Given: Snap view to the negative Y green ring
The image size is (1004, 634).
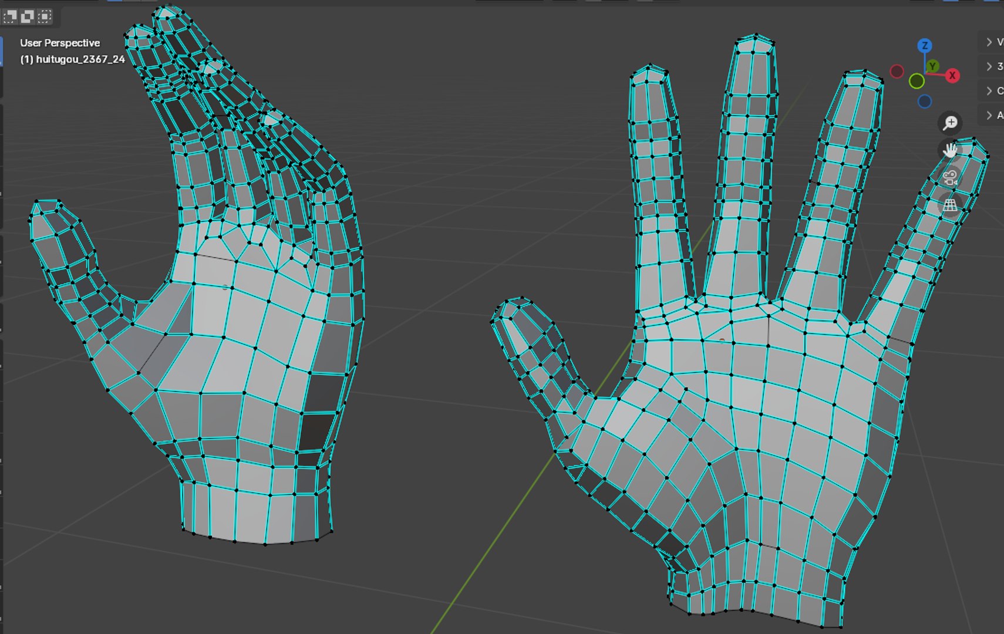Looking at the screenshot, I should (x=917, y=81).
